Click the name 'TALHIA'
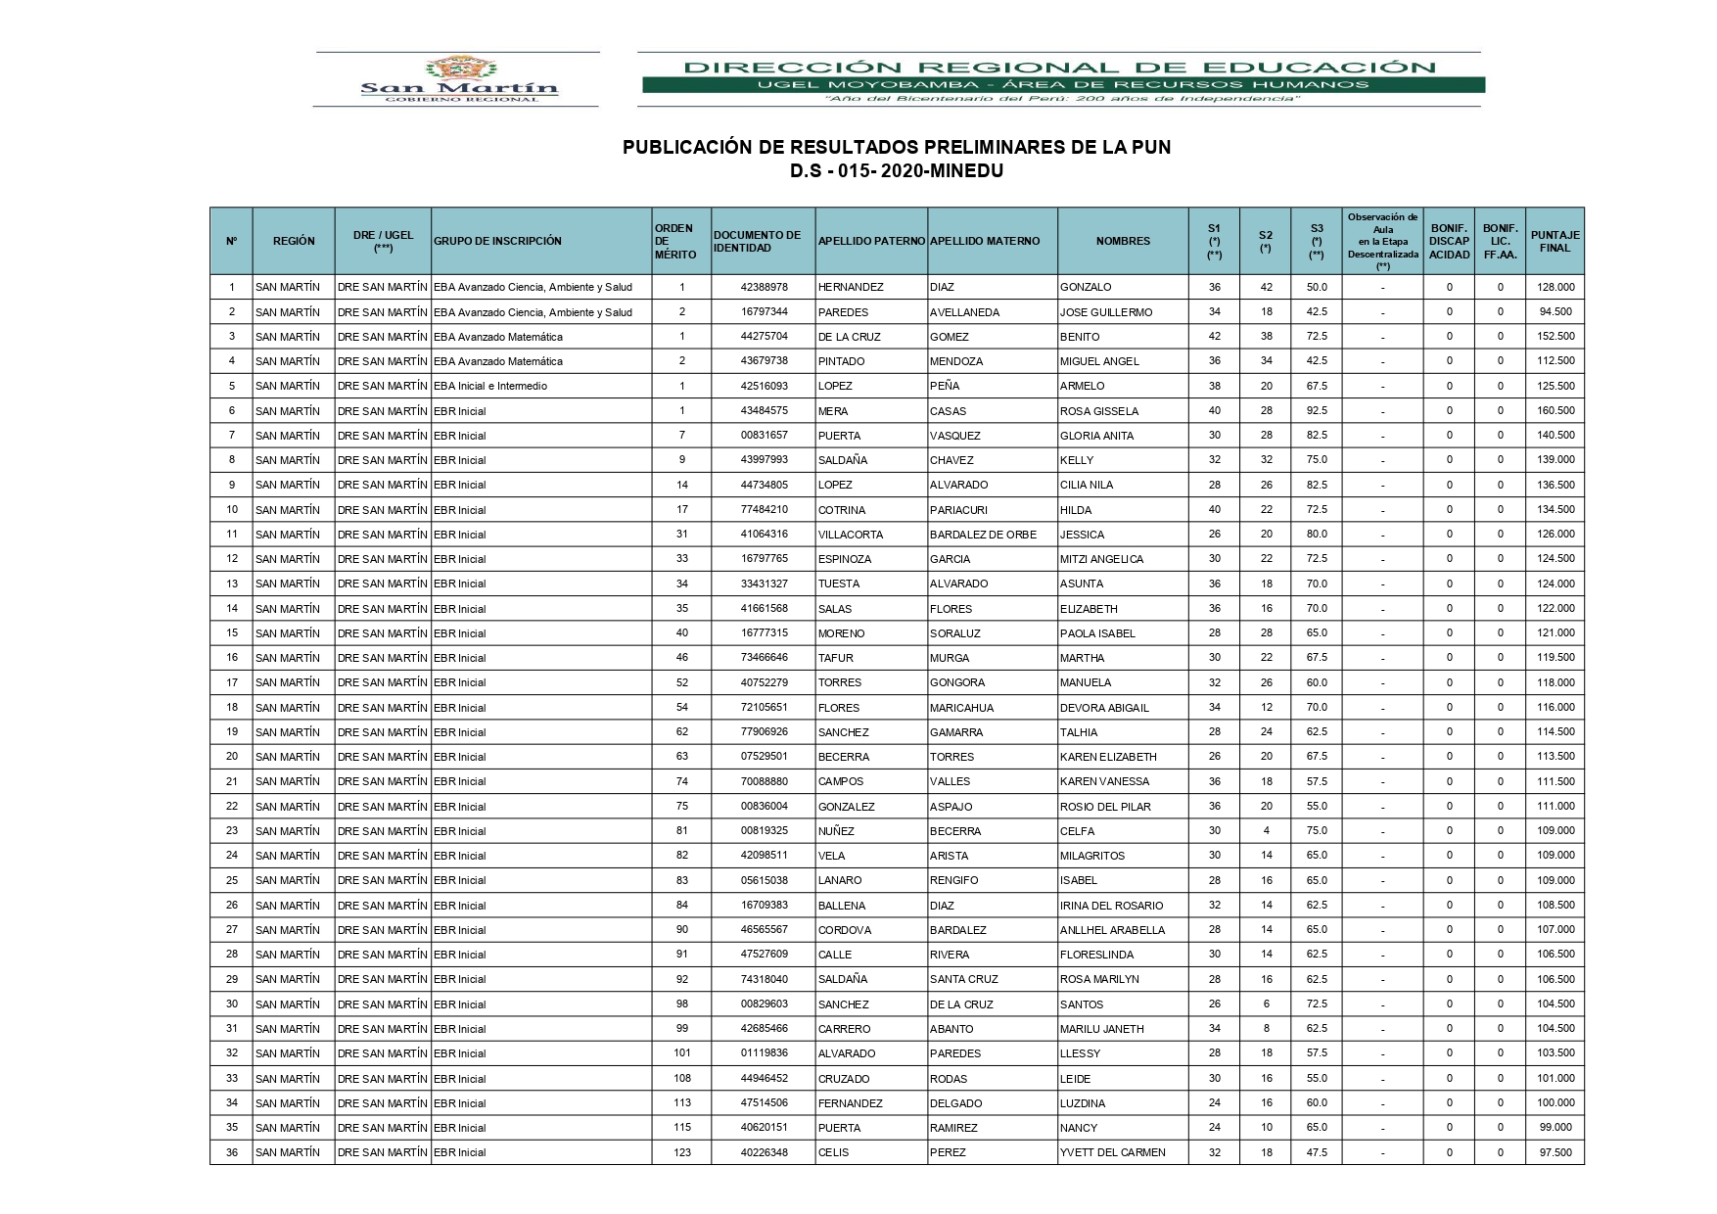 click(1079, 732)
